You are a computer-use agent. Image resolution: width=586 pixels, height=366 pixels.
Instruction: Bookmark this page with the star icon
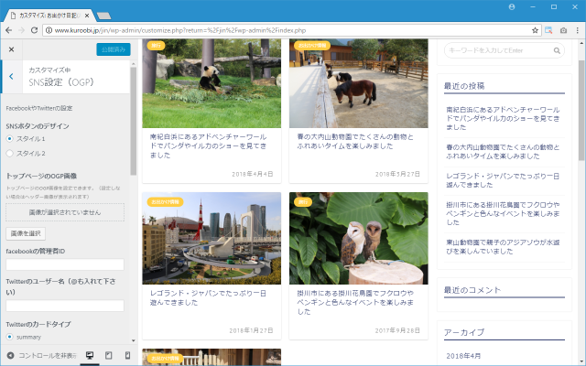(535, 30)
